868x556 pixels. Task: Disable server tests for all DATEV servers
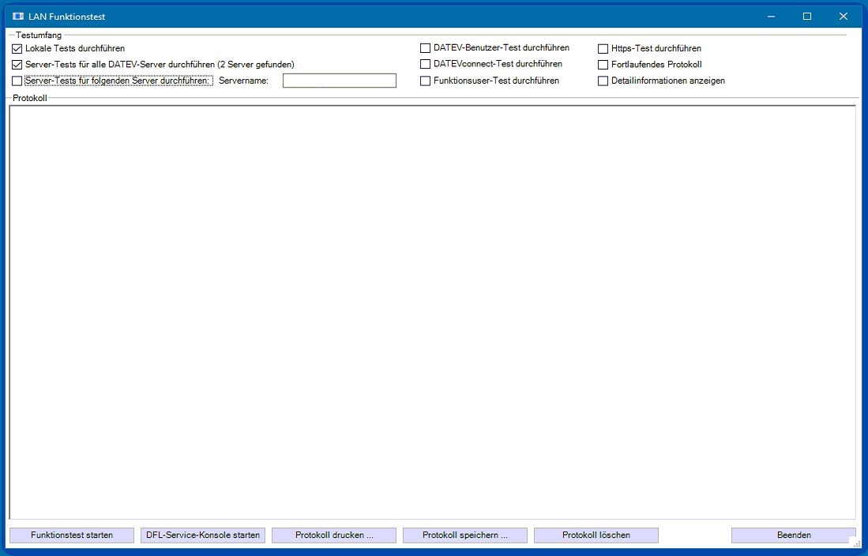[x=17, y=65]
